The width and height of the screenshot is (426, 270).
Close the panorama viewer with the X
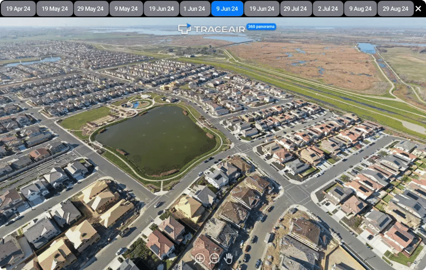(418, 9)
